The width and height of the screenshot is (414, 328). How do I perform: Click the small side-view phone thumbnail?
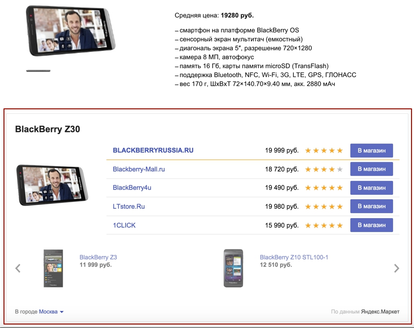tap(38, 71)
